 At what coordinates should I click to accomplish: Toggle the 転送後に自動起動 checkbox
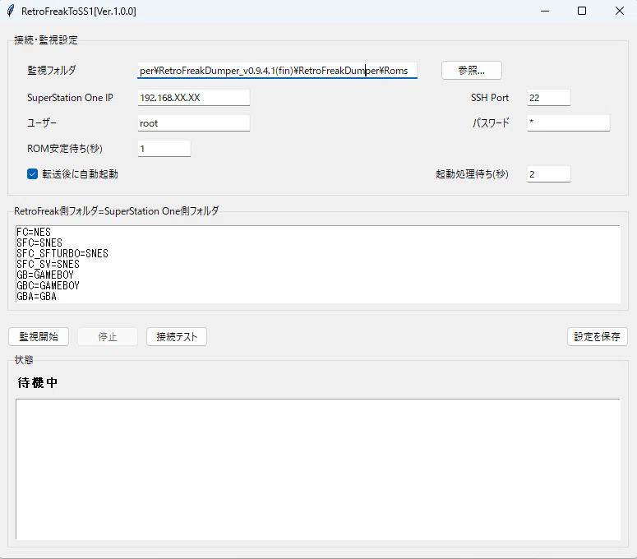coord(33,174)
